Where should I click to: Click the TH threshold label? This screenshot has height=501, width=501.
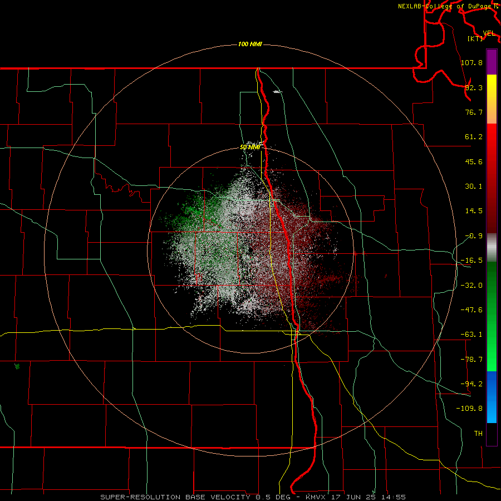[478, 433]
